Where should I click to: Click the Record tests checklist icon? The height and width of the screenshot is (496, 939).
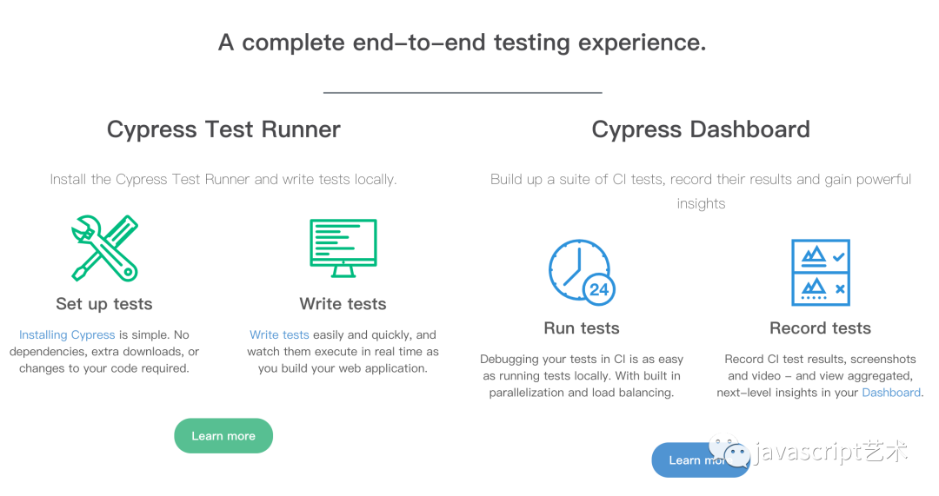point(820,272)
